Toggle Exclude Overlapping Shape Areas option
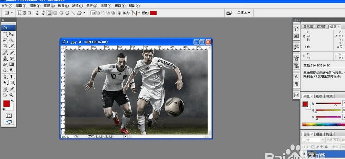The height and width of the screenshot is (159, 345). tap(113, 13)
